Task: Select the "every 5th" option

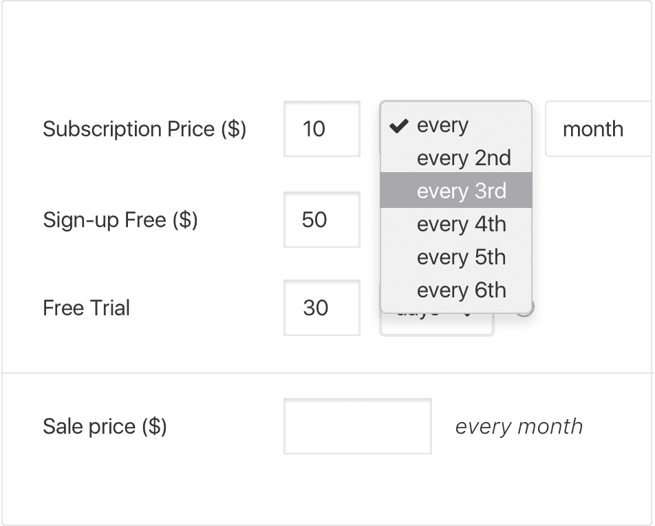Action: coord(461,257)
